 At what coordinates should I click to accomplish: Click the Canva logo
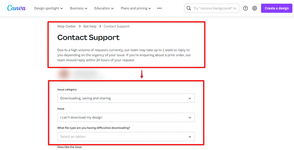click(16, 8)
